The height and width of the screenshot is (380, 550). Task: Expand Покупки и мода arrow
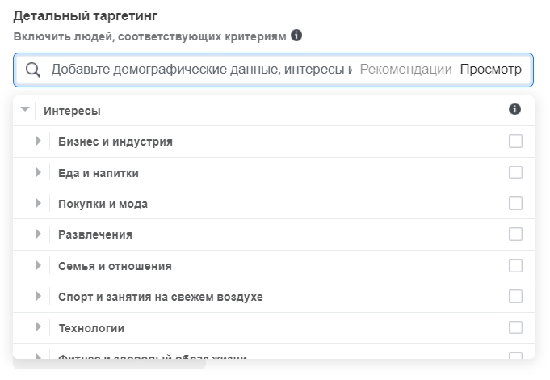pyautogui.click(x=39, y=203)
